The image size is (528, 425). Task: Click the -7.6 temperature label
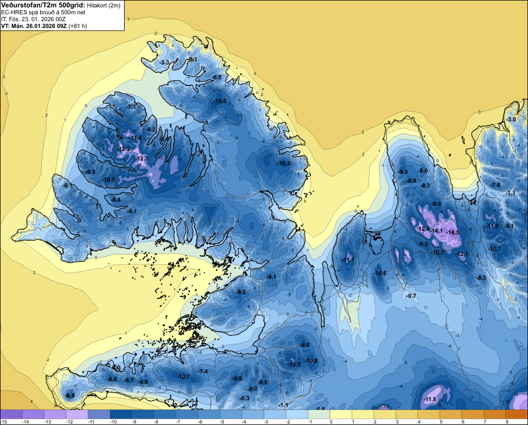pos(495,185)
